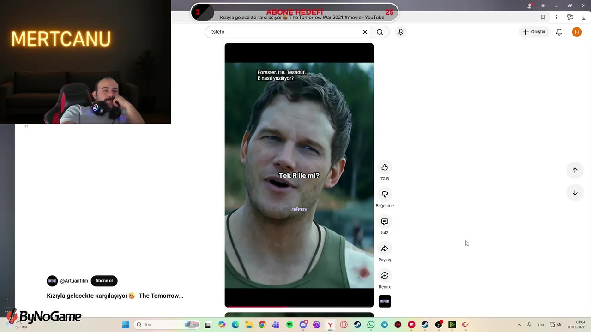Open Opera browser from the taskbar
This screenshot has width=591, height=332.
(344, 325)
